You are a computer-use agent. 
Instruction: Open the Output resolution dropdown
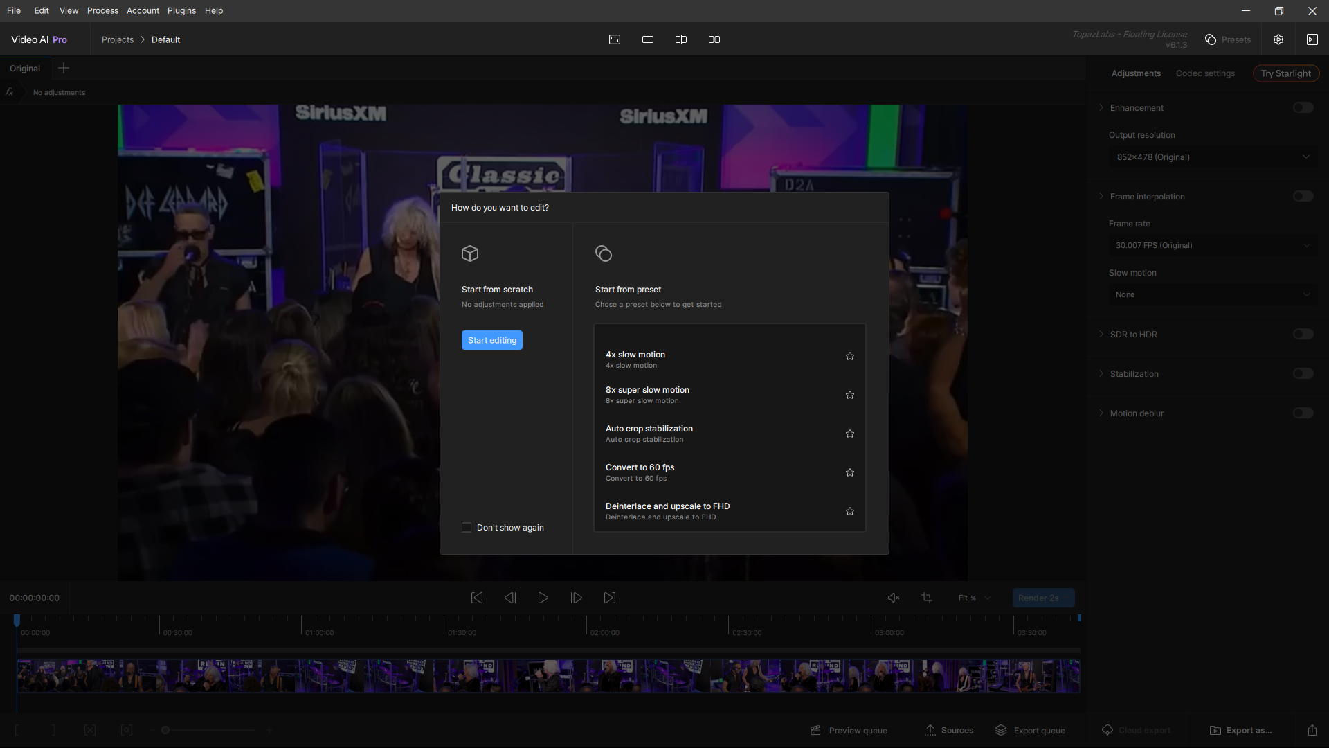coord(1213,157)
